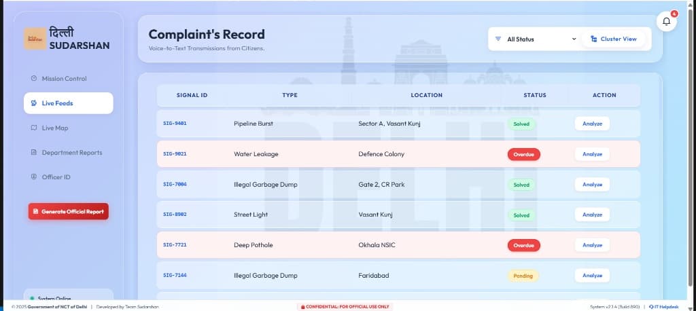Analyze the SIG-8502 Street Light complaint
This screenshot has width=696, height=311.
[592, 215]
